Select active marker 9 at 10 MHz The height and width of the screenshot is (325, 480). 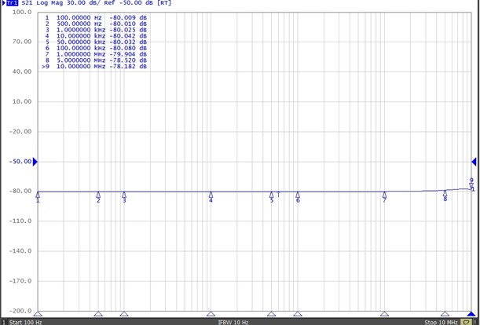[471, 184]
